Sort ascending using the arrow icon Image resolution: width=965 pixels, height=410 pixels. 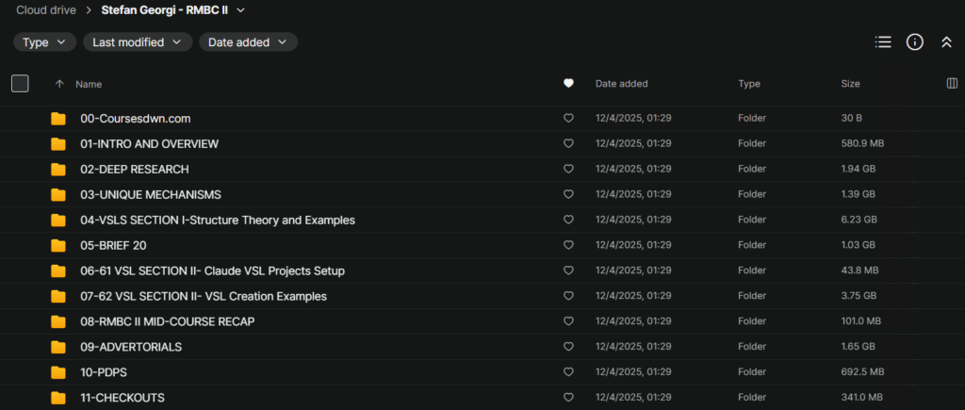click(59, 84)
